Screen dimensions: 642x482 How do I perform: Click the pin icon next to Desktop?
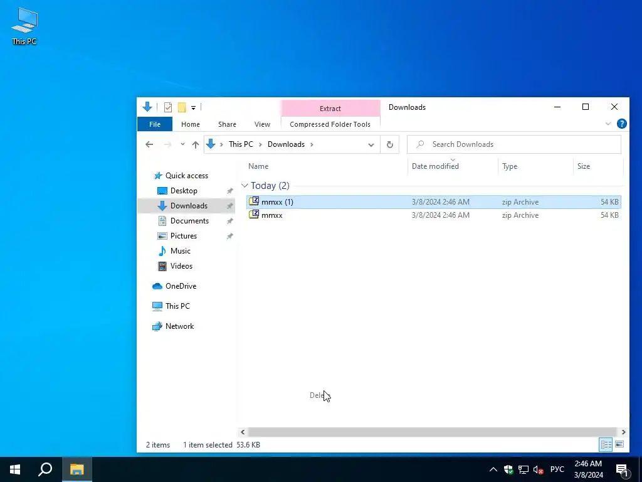coord(229,191)
